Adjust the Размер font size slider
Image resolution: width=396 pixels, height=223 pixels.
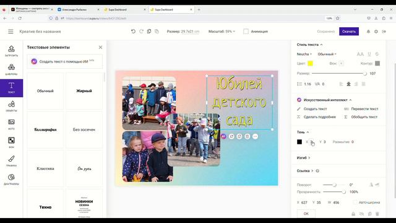339,73
